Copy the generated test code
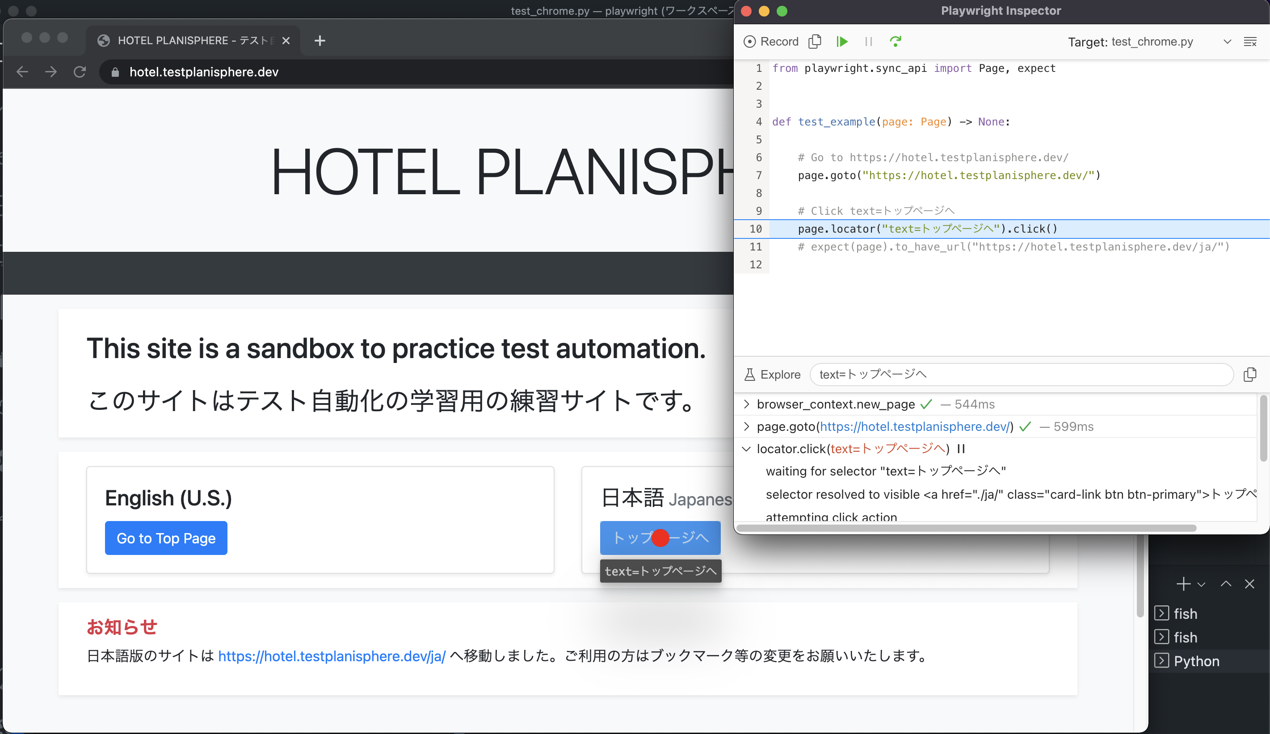 (x=815, y=41)
